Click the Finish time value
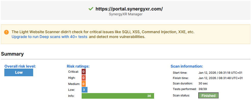 [220, 78]
